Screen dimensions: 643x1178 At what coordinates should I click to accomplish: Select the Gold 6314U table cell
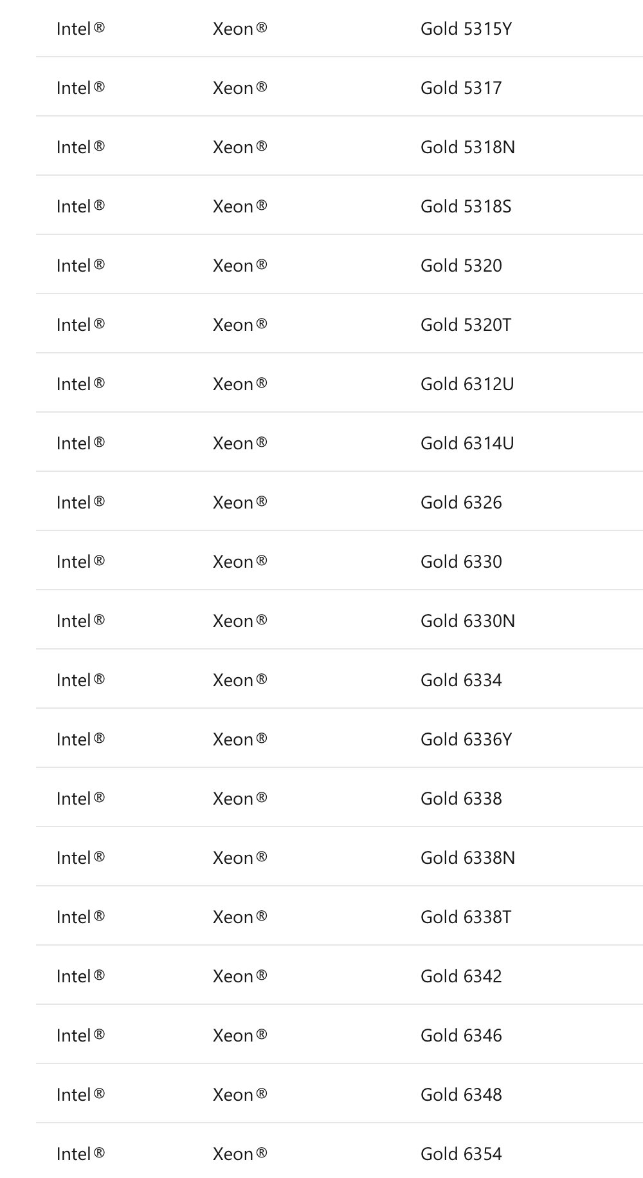[467, 444]
